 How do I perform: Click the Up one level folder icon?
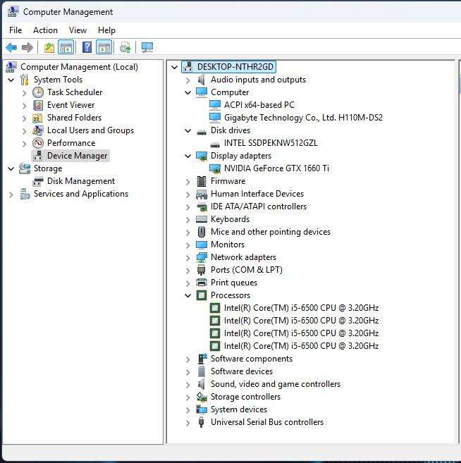point(49,47)
